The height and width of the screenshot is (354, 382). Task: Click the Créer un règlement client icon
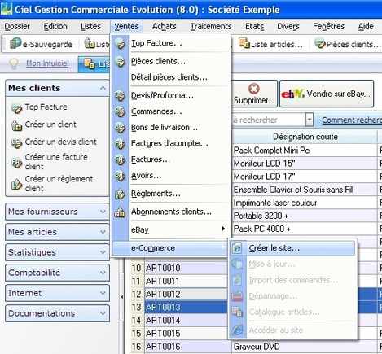(x=16, y=184)
